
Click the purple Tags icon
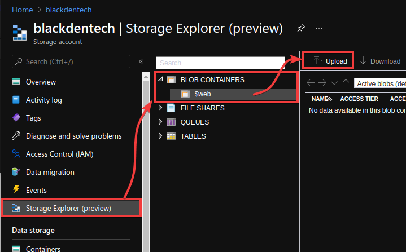[x=16, y=118]
